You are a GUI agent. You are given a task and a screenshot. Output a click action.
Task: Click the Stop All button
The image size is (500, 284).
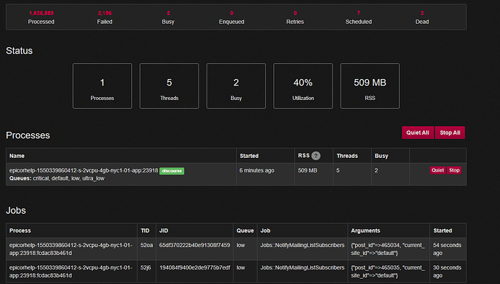(450, 133)
